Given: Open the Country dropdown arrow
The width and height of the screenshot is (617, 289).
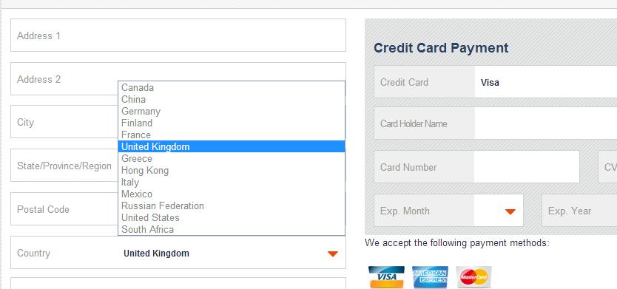Looking at the screenshot, I should coord(332,254).
